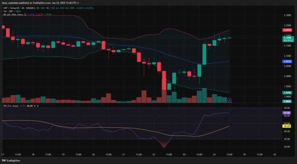Click the TradingView logo at bottom left
Viewport: 297px width, 164px height.
point(11,161)
